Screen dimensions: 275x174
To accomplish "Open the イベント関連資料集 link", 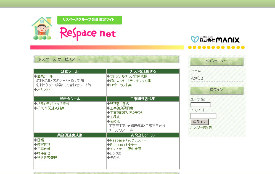I will (51, 108).
